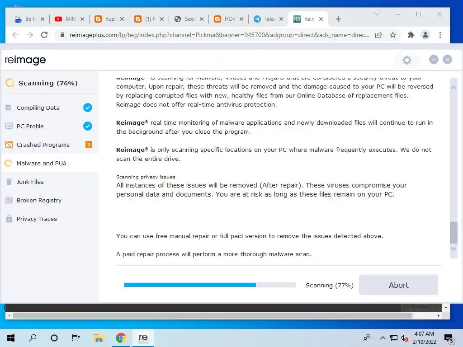Click the reimageplus.com address bar
Image resolution: width=463 pixels, height=347 pixels.
point(219,35)
